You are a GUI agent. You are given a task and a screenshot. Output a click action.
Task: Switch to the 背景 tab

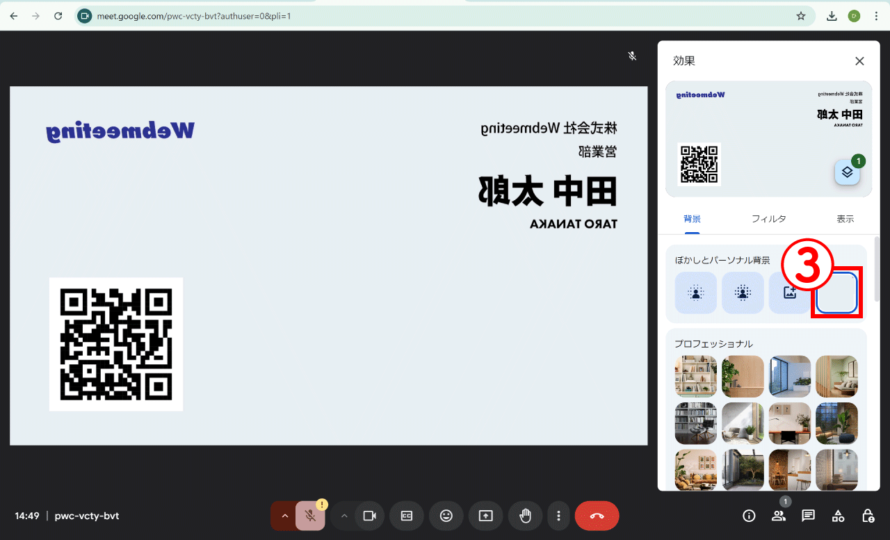point(692,219)
